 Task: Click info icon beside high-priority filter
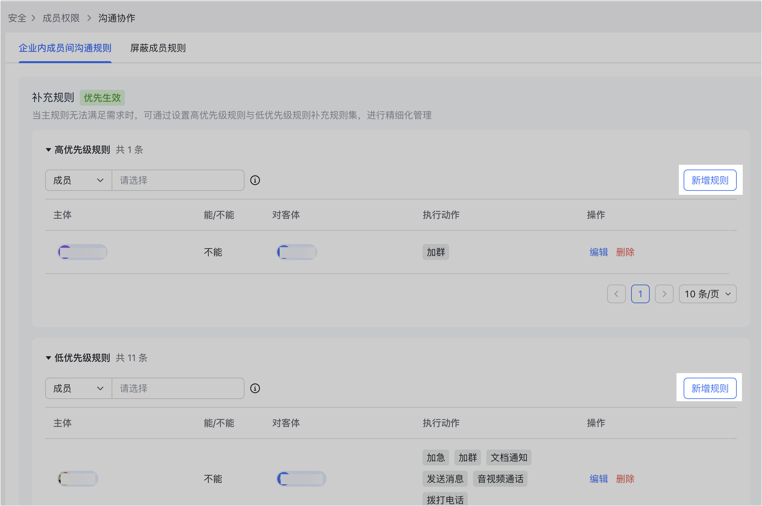tap(255, 180)
